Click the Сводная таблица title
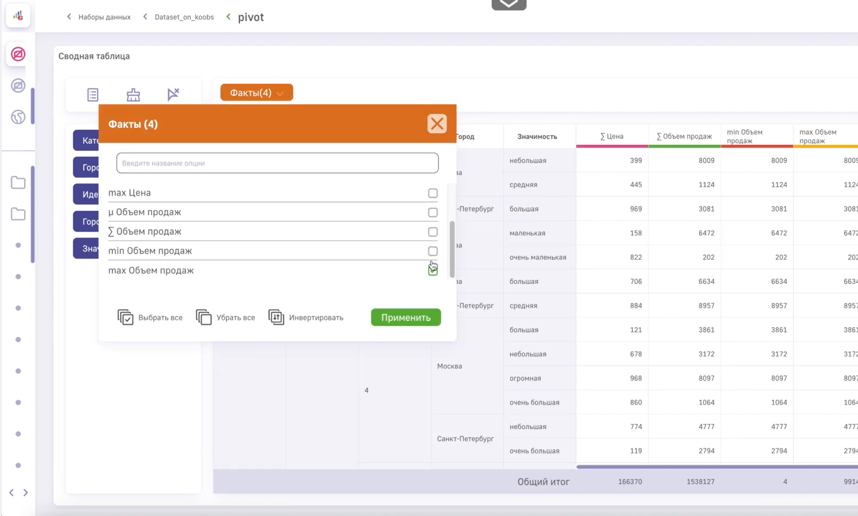This screenshot has height=516, width=858. coord(94,56)
